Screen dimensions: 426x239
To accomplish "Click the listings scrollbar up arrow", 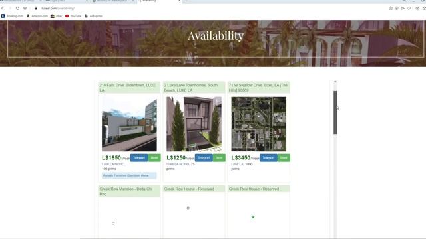I will click(335, 82).
